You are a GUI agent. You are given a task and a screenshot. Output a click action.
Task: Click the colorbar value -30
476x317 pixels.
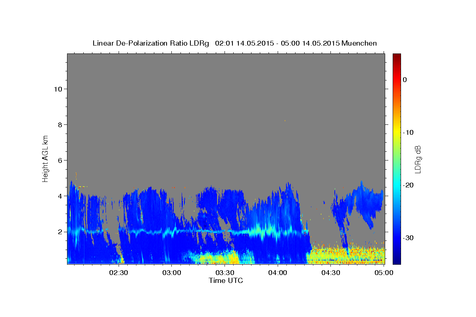click(x=408, y=238)
